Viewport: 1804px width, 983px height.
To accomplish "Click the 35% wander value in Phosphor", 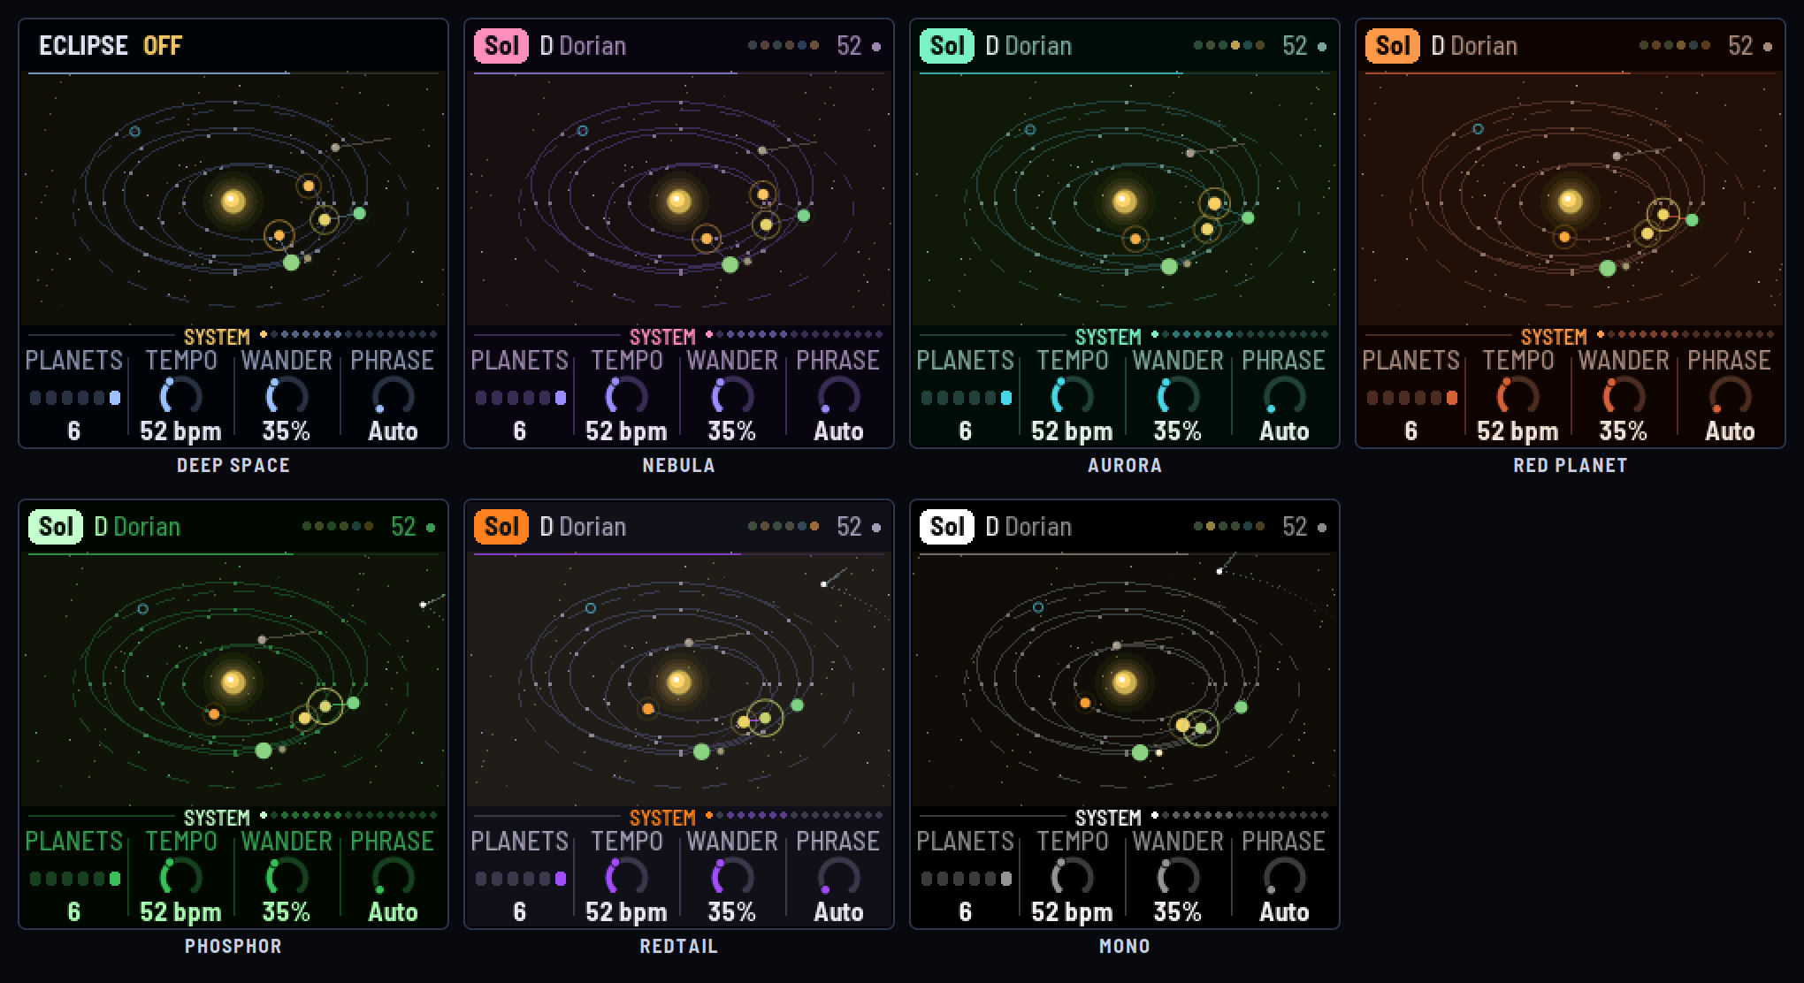I will pos(287,911).
